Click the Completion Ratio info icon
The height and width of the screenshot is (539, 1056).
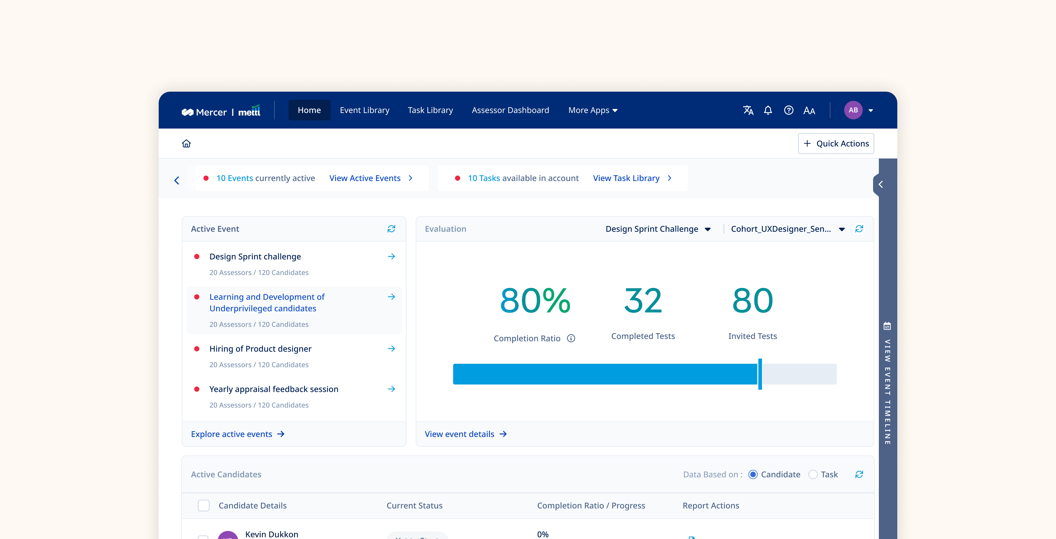pos(571,338)
